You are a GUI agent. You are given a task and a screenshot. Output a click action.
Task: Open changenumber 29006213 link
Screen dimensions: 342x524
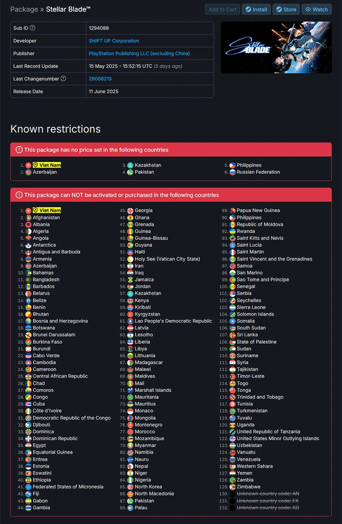pos(100,79)
